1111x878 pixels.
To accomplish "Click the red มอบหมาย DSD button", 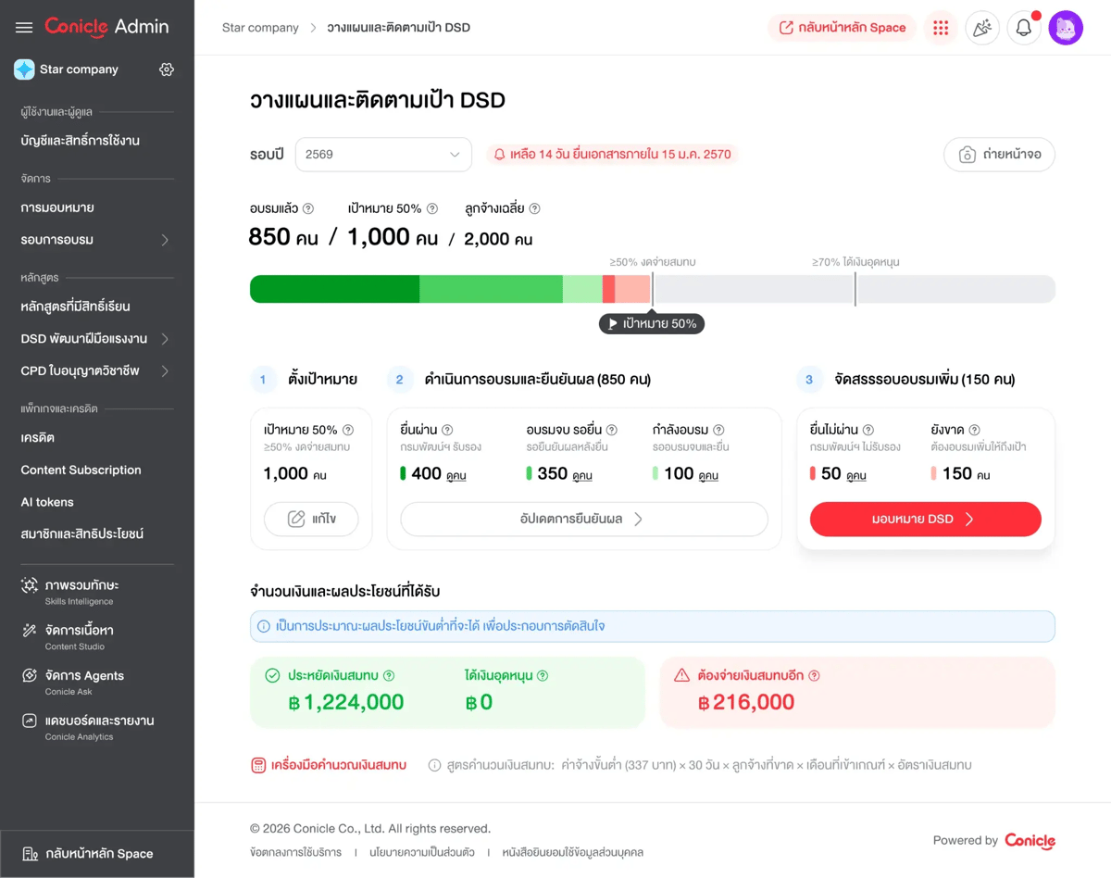I will [925, 519].
